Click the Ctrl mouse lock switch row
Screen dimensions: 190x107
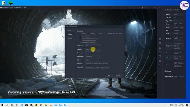pos(174,57)
